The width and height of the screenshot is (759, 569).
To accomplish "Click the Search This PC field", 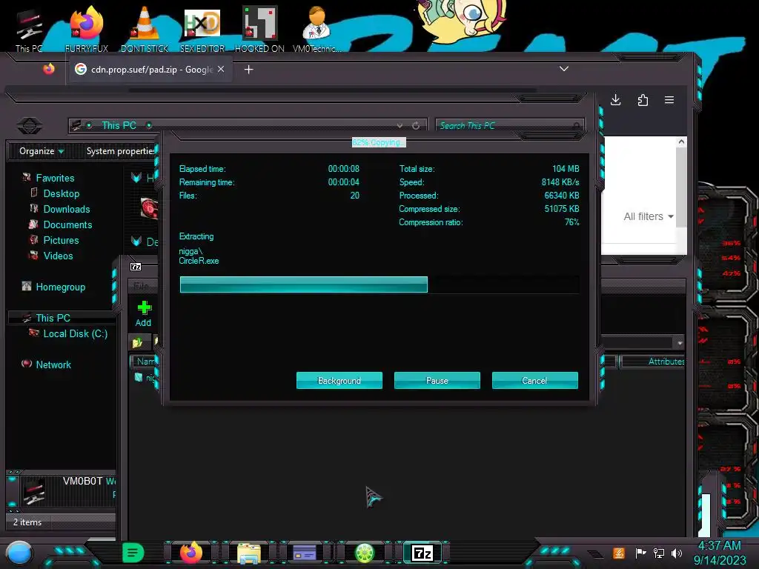I will [x=510, y=126].
